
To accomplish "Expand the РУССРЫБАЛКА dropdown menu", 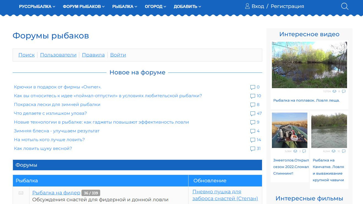I will coord(37,7).
